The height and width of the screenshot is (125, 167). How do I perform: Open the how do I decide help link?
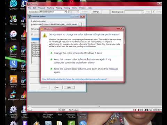[74, 79]
